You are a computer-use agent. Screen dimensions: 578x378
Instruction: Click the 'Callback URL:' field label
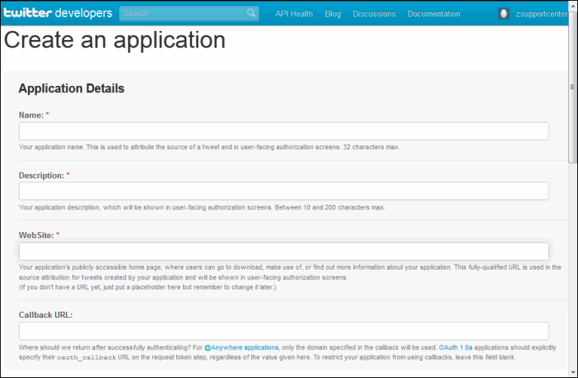pos(46,315)
